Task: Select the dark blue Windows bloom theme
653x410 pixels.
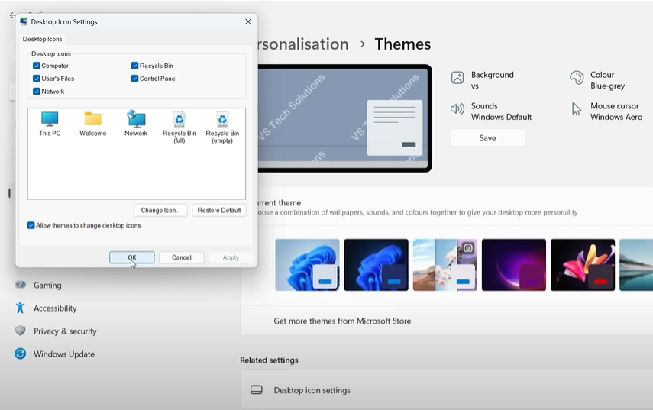Action: tap(376, 265)
